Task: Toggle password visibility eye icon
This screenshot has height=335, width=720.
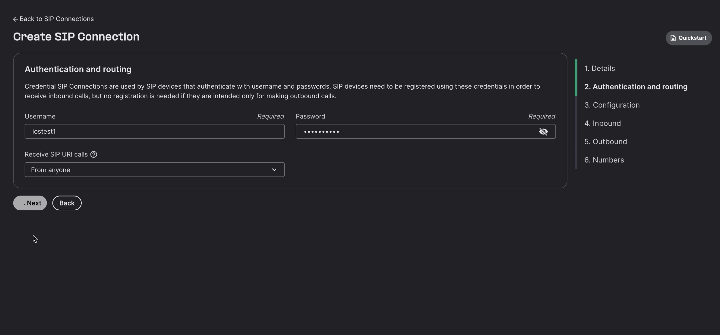Action: pos(543,131)
